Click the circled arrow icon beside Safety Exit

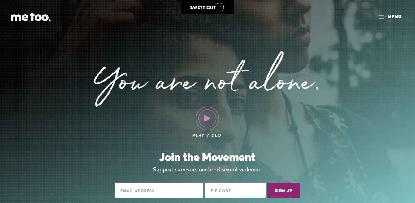(x=220, y=7)
